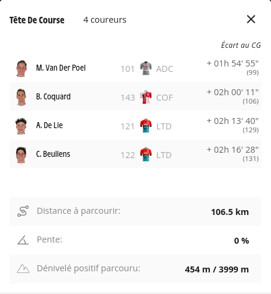Click the 4 coureurs label

pos(105,20)
